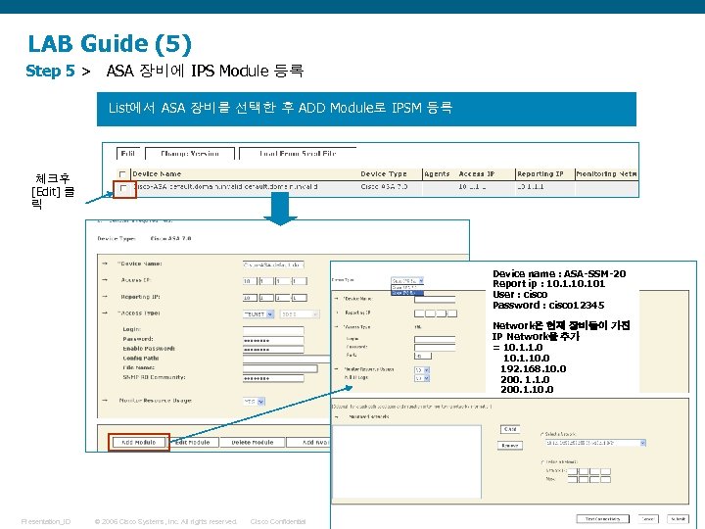Viewport: 705px width, 529px height.
Task: Click the Cancel button in module window
Action: (648, 519)
